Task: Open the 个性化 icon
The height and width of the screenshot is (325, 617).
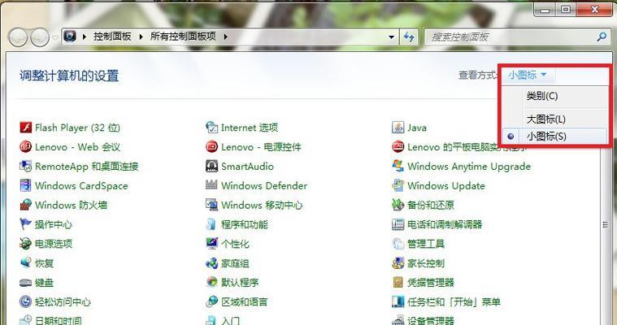Action: coord(211,244)
